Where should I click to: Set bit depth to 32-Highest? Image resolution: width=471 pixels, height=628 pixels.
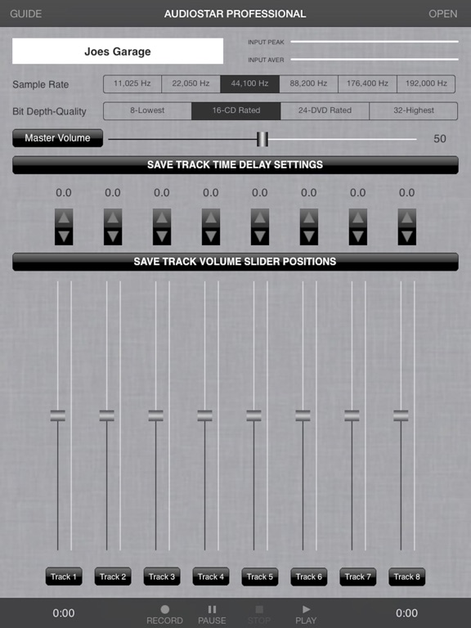pos(413,110)
